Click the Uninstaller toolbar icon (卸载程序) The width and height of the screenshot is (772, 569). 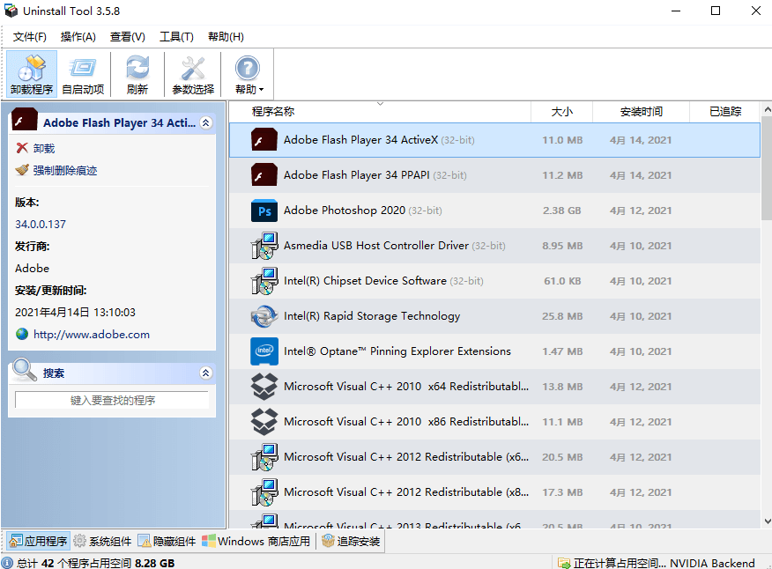coord(32,74)
